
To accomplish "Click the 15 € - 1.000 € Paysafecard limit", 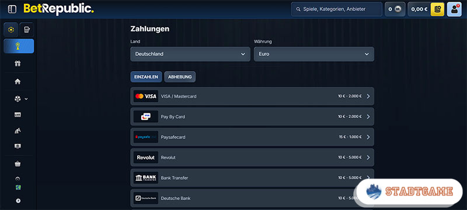I will point(350,137).
